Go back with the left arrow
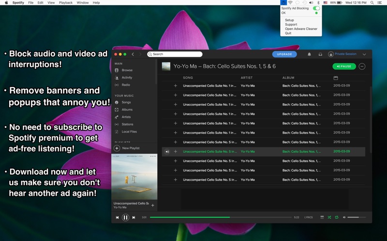Image resolution: width=387 pixels, height=241 pixels. click(x=133, y=54)
